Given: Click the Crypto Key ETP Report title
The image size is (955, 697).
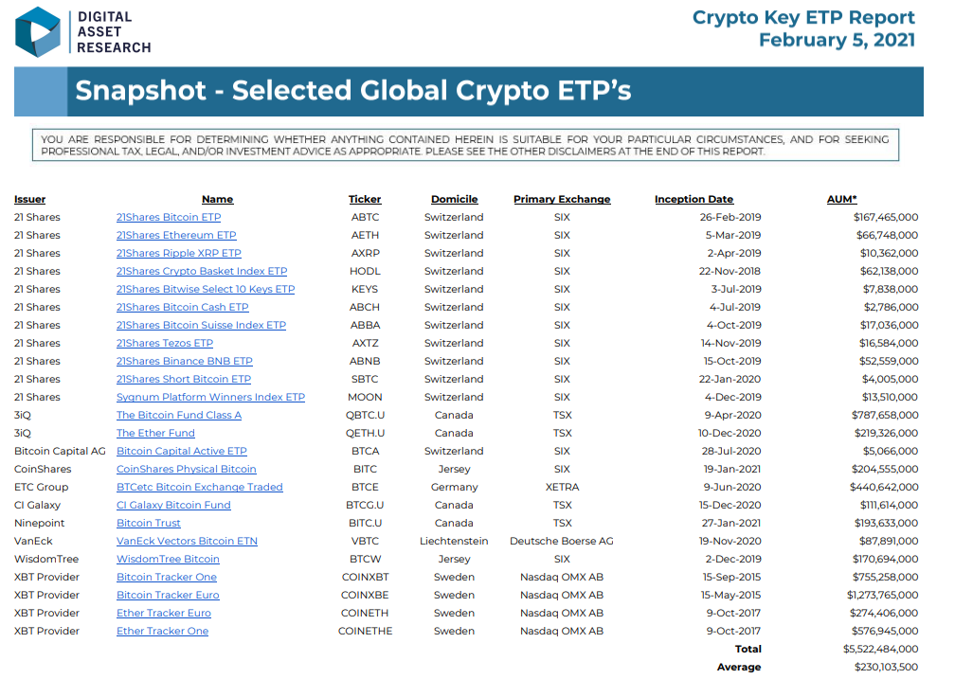Looking at the screenshot, I should (x=803, y=18).
